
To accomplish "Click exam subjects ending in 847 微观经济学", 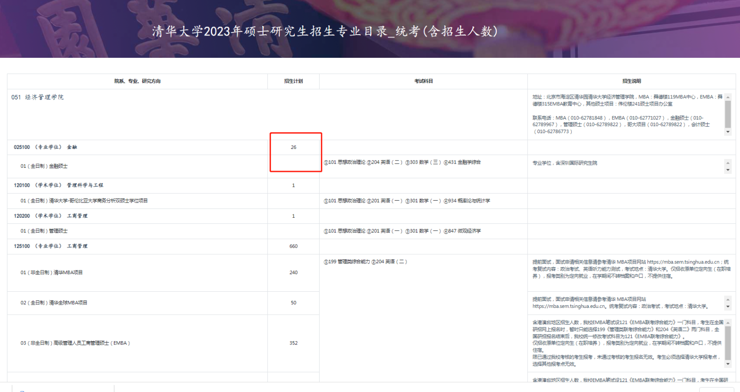I will 402,231.
